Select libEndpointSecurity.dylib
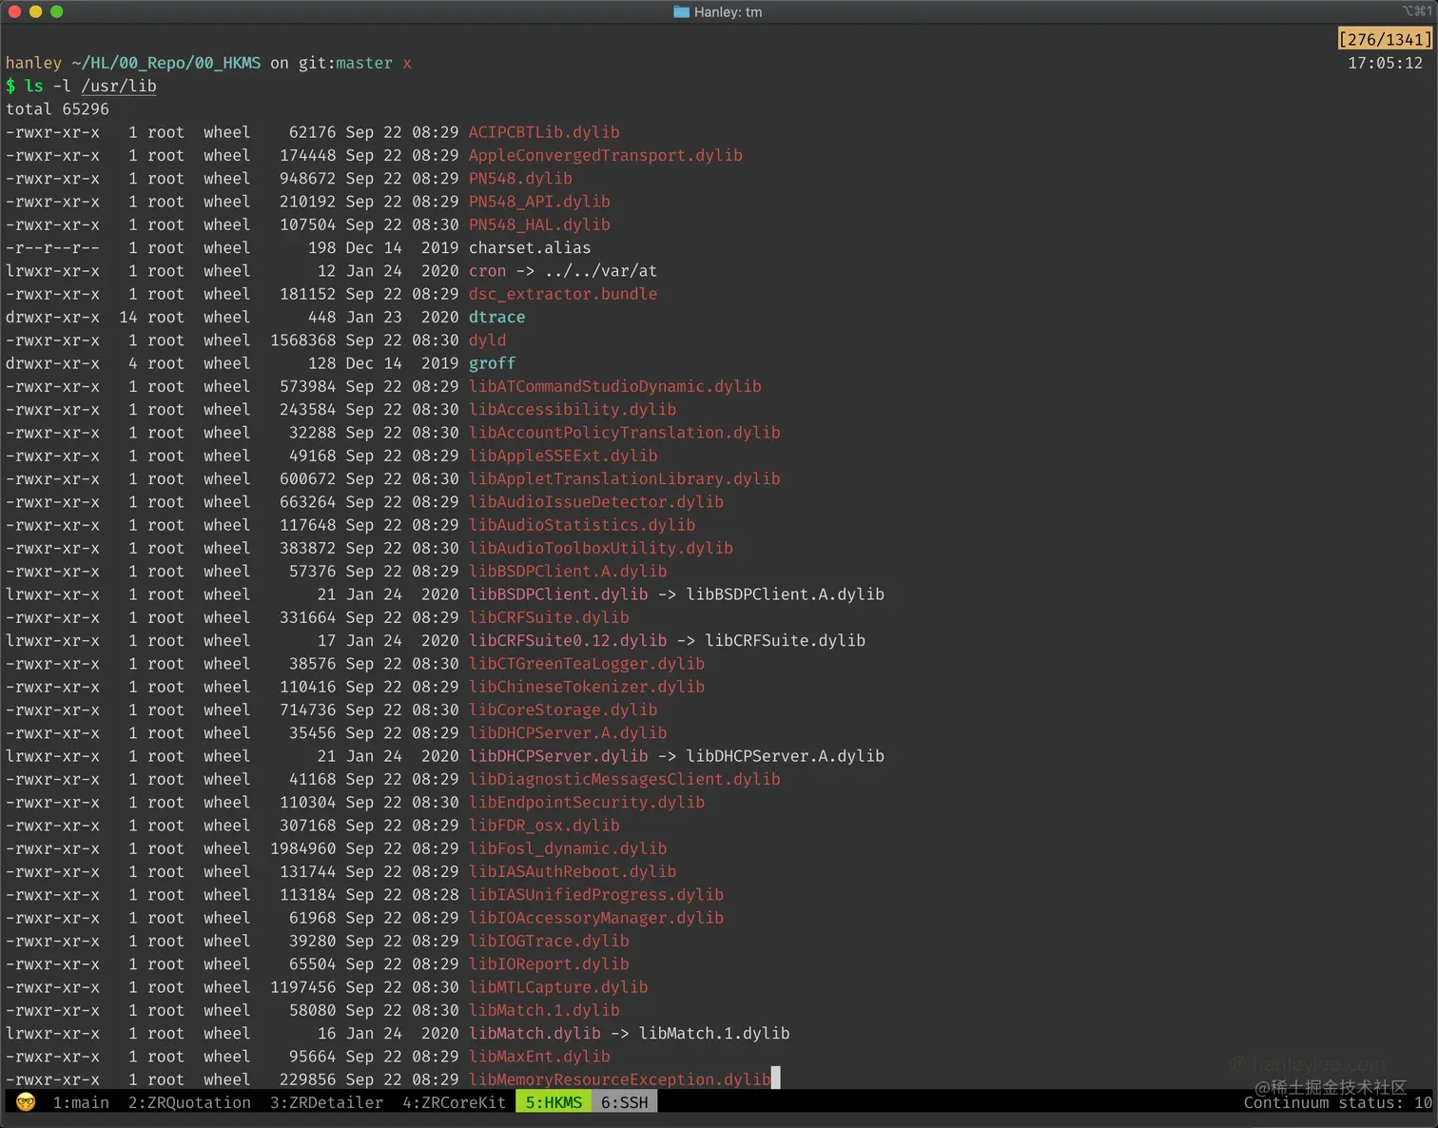The image size is (1438, 1128). pos(587,802)
